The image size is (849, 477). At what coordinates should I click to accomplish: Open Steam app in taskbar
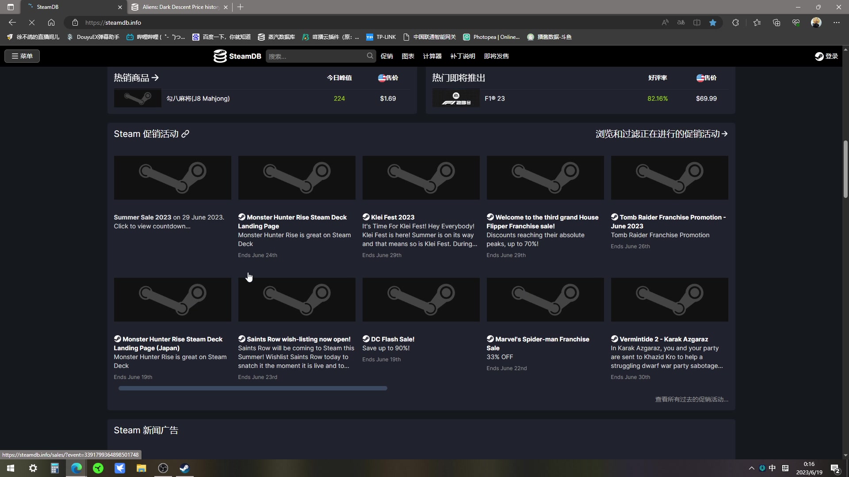(184, 468)
